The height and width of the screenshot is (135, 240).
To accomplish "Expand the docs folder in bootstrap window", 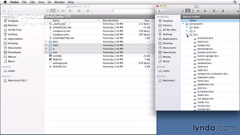I will pos(46,42).
